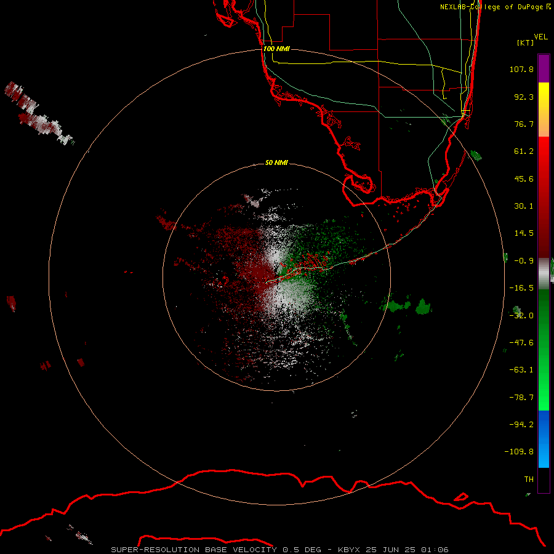Select the 92.3 legend value

pyautogui.click(x=524, y=97)
